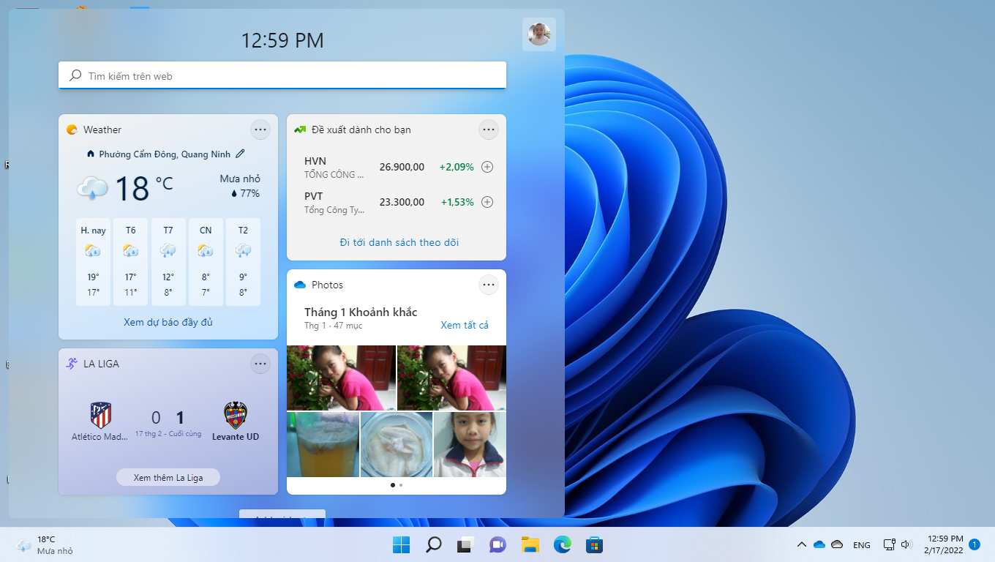Click the Levante UD team crest

pyautogui.click(x=236, y=415)
